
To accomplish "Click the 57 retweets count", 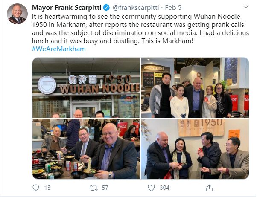I will pyautogui.click(x=105, y=188).
